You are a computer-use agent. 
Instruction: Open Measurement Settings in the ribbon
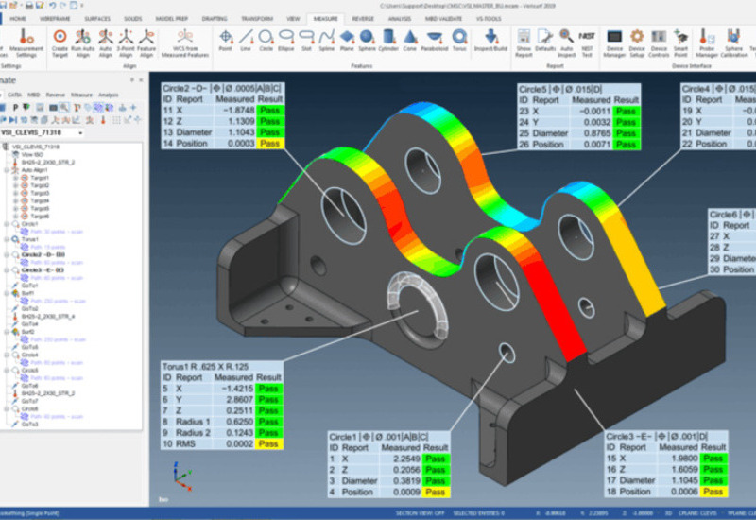click(26, 43)
